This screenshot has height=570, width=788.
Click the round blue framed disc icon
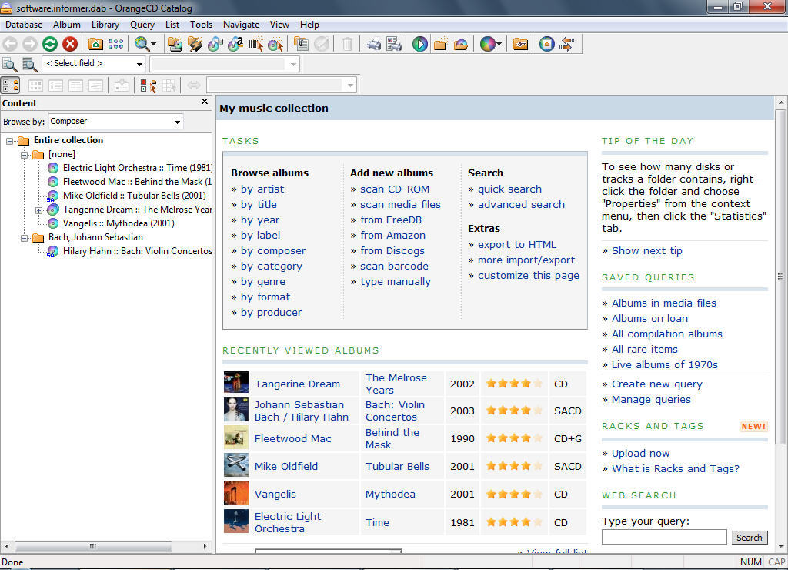tap(547, 44)
